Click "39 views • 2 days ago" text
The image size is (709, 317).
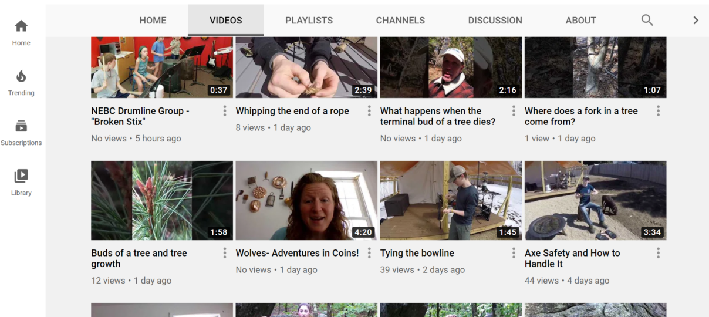pyautogui.click(x=423, y=269)
